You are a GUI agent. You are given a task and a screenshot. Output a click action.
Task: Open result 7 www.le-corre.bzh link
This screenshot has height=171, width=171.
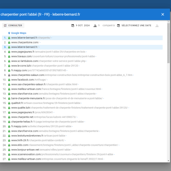pyautogui.click(x=45, y=66)
